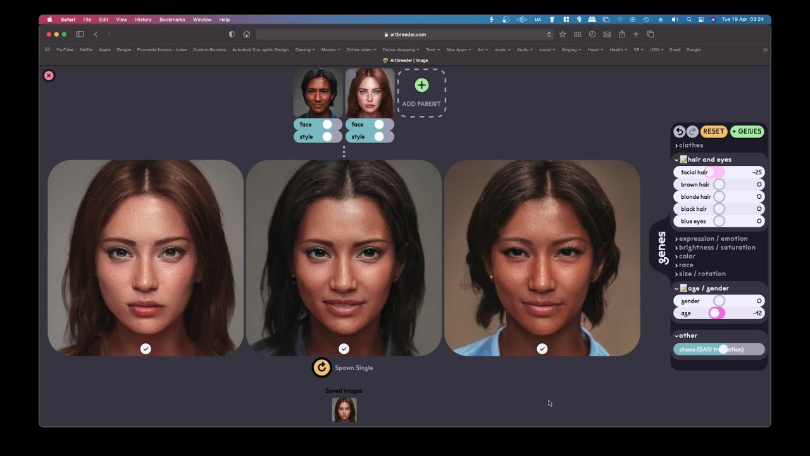Screen dimensions: 810x456
Task: Open YouTube bookmark link
Action: click(x=65, y=49)
